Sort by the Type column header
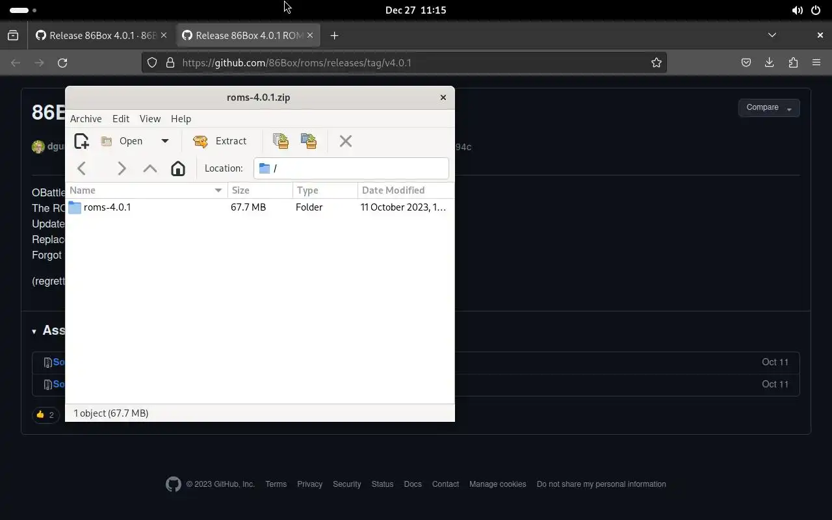The height and width of the screenshot is (520, 832). click(325, 190)
